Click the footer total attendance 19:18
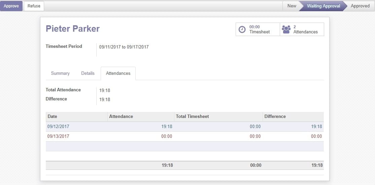Screen dimensions: 375x185 [x=167, y=165]
